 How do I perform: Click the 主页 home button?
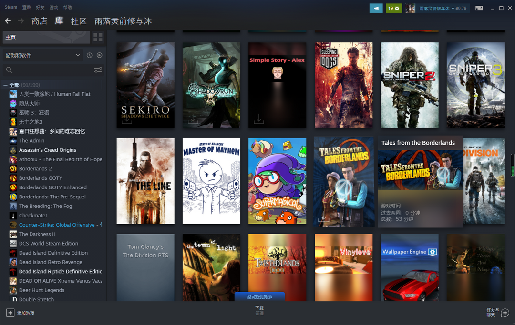tap(46, 37)
